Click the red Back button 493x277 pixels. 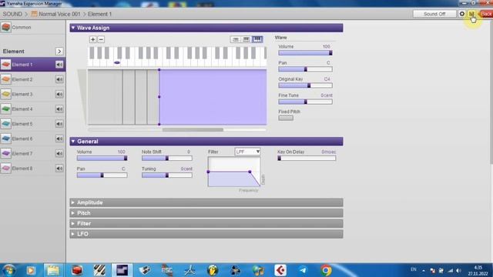(485, 14)
